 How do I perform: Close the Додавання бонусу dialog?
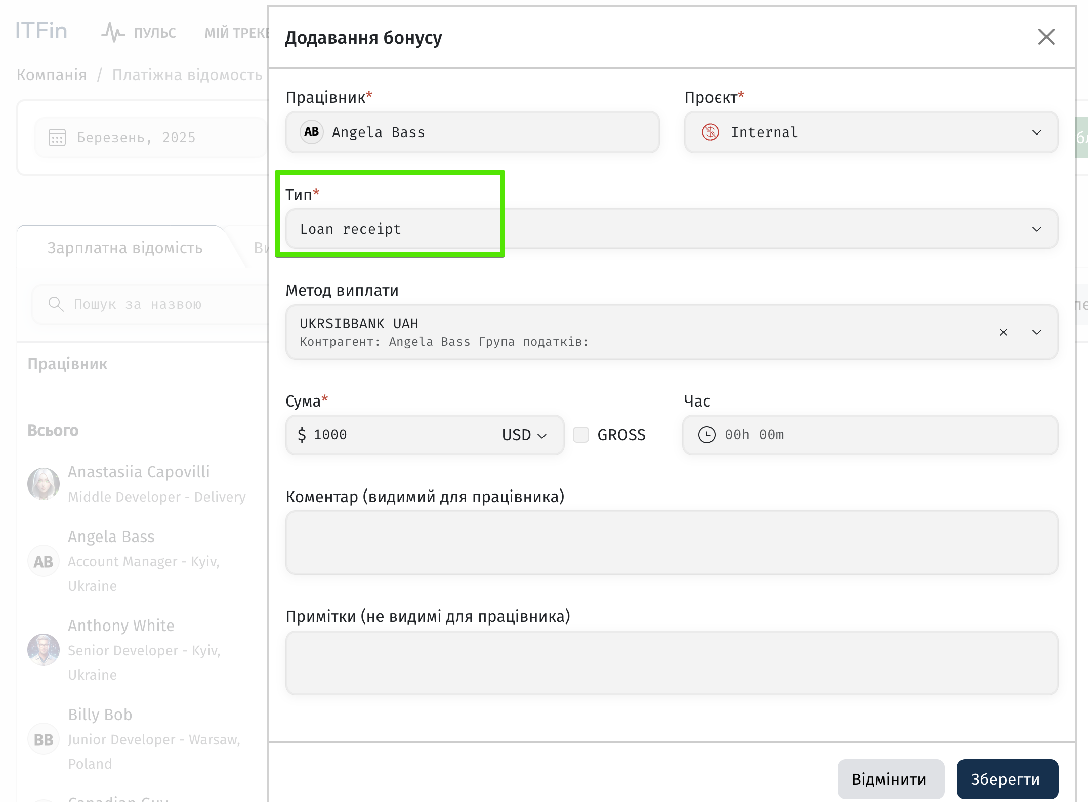pyautogui.click(x=1046, y=37)
